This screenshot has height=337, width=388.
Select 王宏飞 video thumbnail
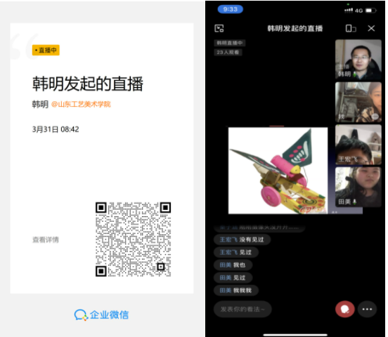point(358,145)
